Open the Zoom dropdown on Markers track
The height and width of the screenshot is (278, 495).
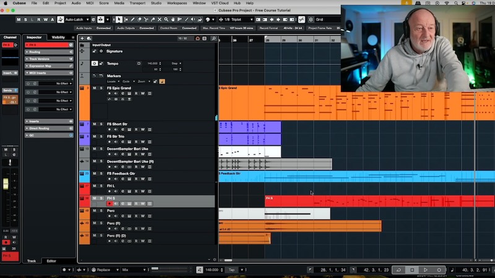pyautogui.click(x=144, y=82)
